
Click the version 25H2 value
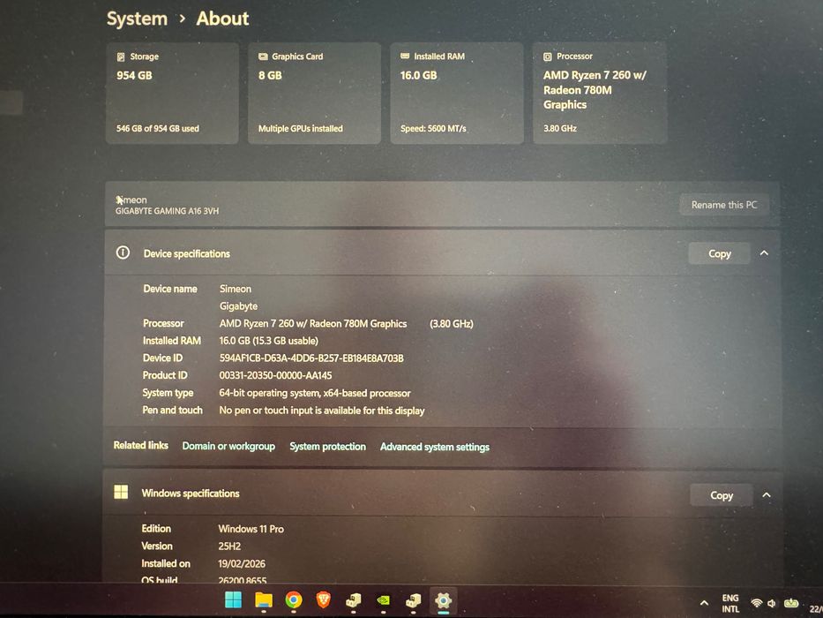(229, 546)
